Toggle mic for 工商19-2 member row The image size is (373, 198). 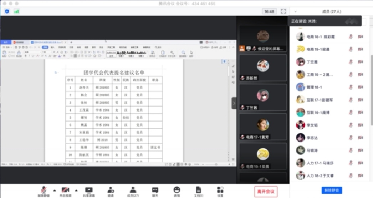[x=351, y=75]
